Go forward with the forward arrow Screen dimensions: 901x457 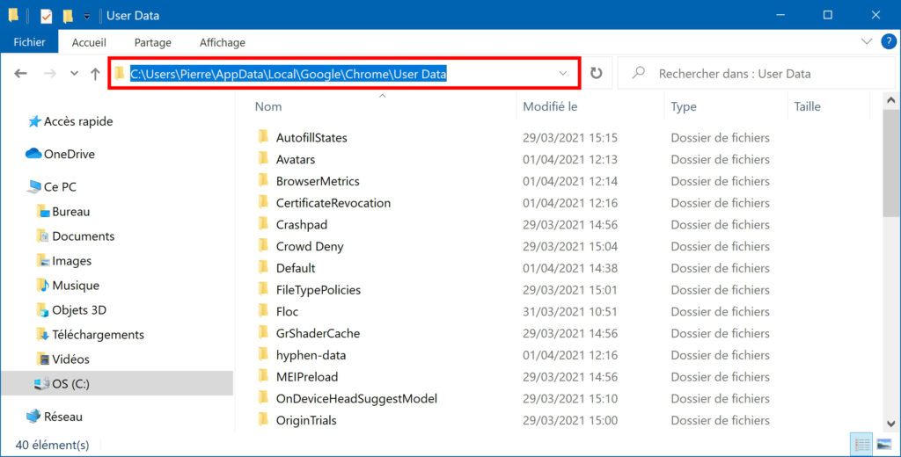coord(50,74)
